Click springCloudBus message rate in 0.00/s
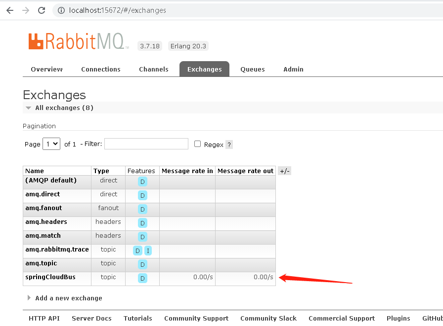Screen dimensions: 443x326 [203, 277]
